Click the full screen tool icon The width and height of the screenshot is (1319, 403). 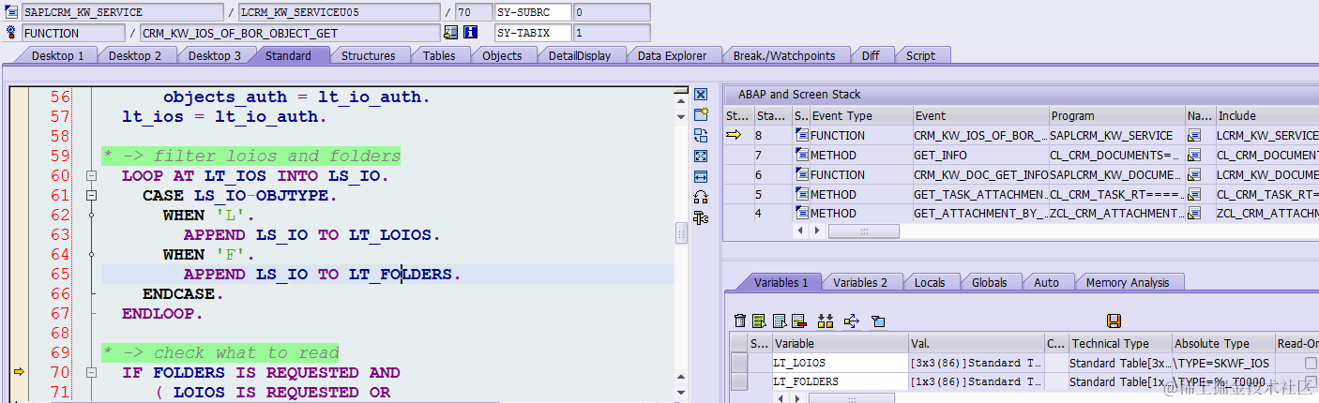(x=700, y=156)
